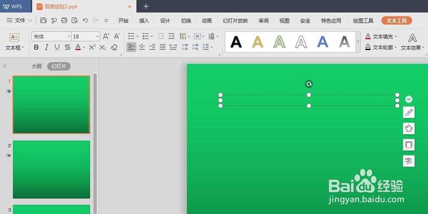Toggle Italic formatting
Image resolution: width=428 pixels, height=214 pixels.
click(x=46, y=48)
